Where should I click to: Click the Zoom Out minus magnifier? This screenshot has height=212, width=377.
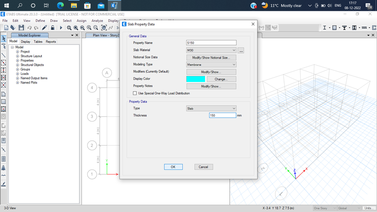pyautogui.click(x=96, y=28)
